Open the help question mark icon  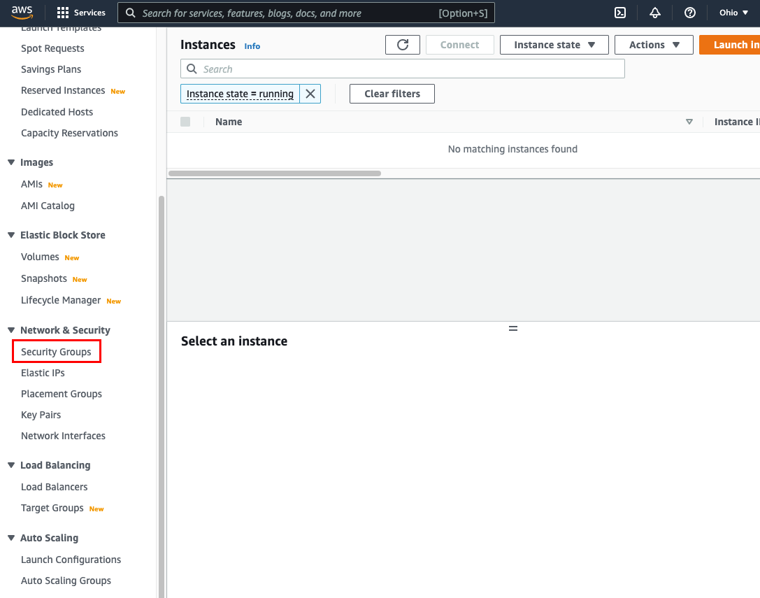[x=690, y=13]
